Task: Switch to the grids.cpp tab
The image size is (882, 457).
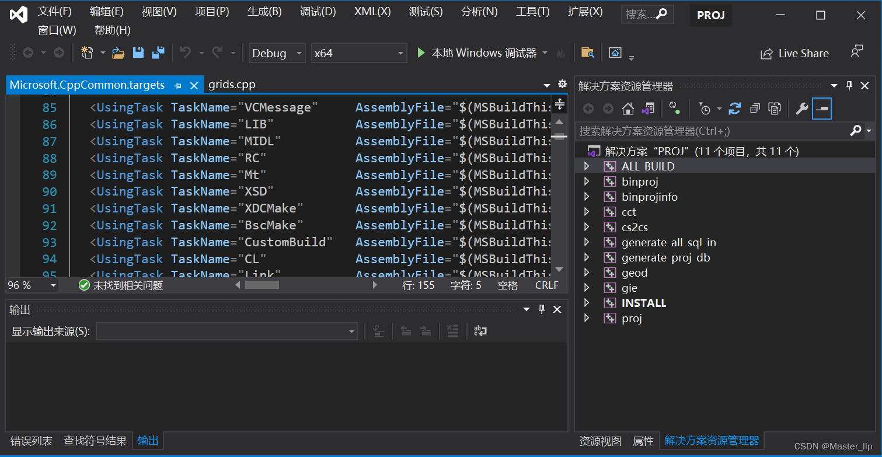Action: [x=232, y=85]
